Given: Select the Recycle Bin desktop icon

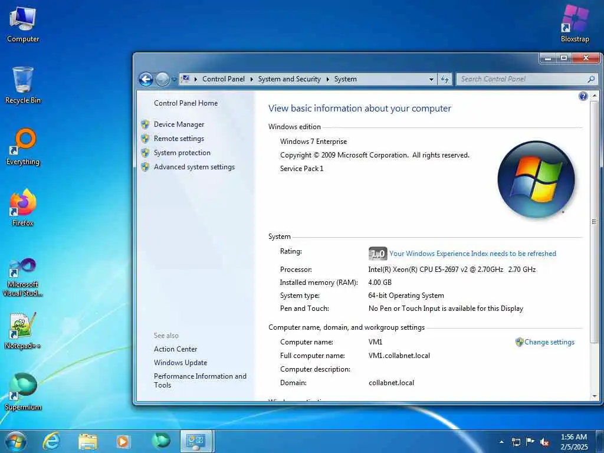Looking at the screenshot, I should [x=23, y=86].
